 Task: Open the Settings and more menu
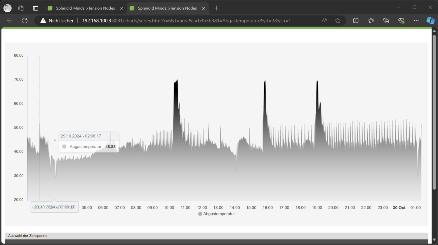[x=416, y=20]
